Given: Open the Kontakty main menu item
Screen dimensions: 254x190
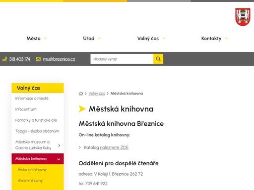Looking at the screenshot, I should click(211, 39).
